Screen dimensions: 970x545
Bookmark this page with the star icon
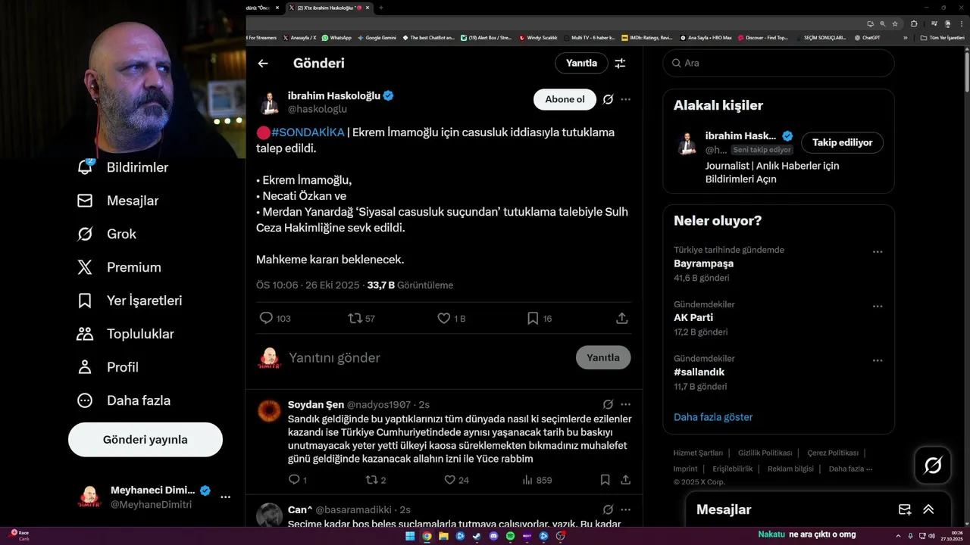pos(895,23)
